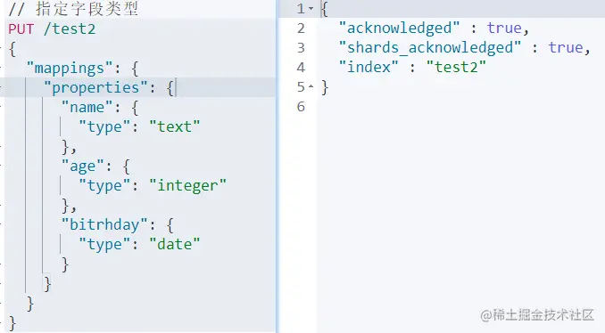Viewport: 605px width, 333px height.
Task: Click the 稀土掘金技术社区 watermark
Action: 537,315
